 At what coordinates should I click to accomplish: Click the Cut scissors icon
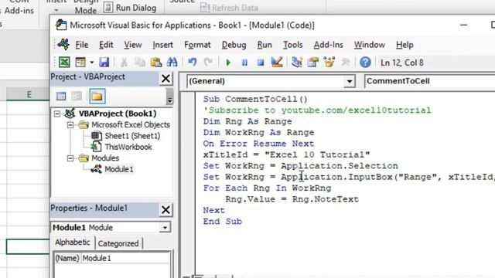124,63
